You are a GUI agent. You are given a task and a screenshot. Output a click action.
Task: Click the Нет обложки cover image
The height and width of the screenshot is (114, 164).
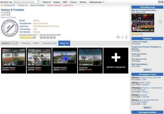(x=10, y=28)
